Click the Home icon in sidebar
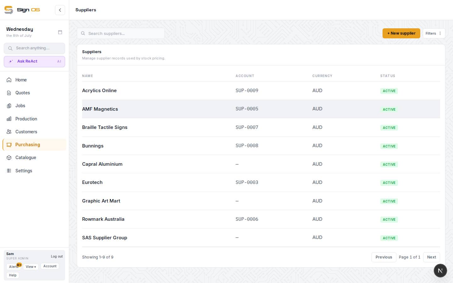 click(x=9, y=80)
